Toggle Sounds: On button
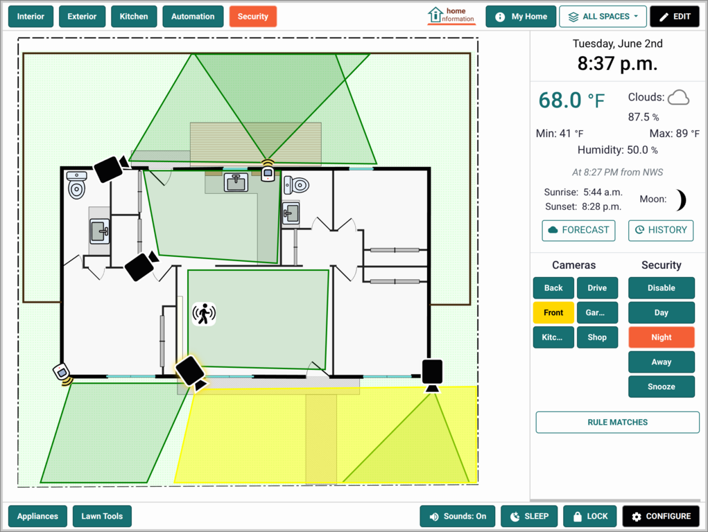The width and height of the screenshot is (708, 532). [458, 516]
